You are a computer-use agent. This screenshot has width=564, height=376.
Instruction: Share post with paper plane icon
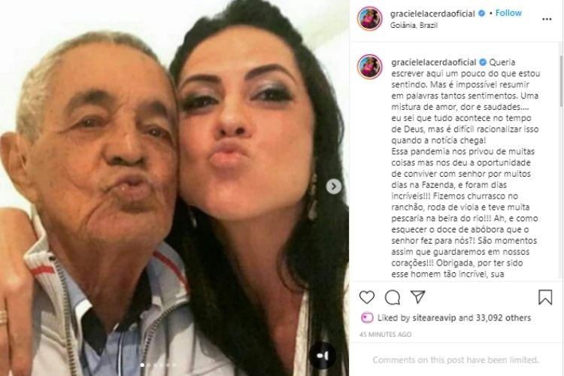tap(417, 297)
